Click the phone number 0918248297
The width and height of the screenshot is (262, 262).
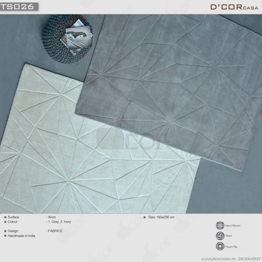click(x=249, y=258)
